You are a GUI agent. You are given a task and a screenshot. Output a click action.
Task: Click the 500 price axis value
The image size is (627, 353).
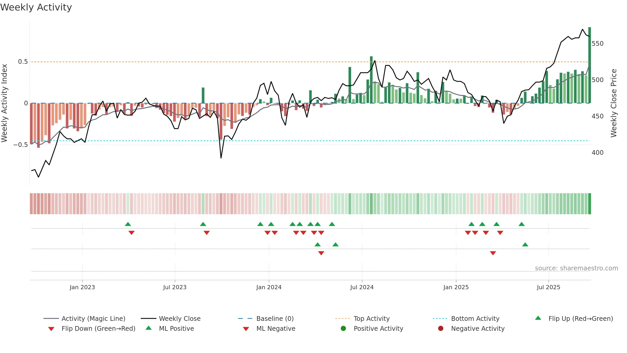597,80
